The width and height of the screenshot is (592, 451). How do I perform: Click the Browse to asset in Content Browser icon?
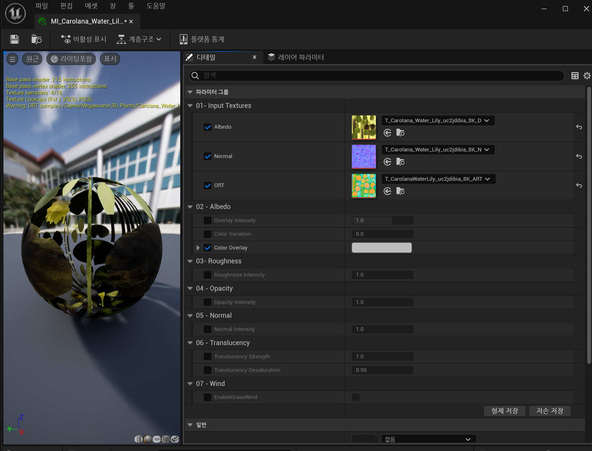tap(36, 39)
